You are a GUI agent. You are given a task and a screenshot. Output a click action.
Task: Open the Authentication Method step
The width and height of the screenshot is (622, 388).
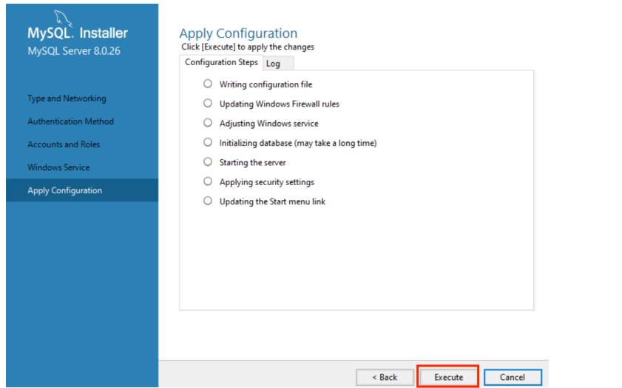(70, 121)
